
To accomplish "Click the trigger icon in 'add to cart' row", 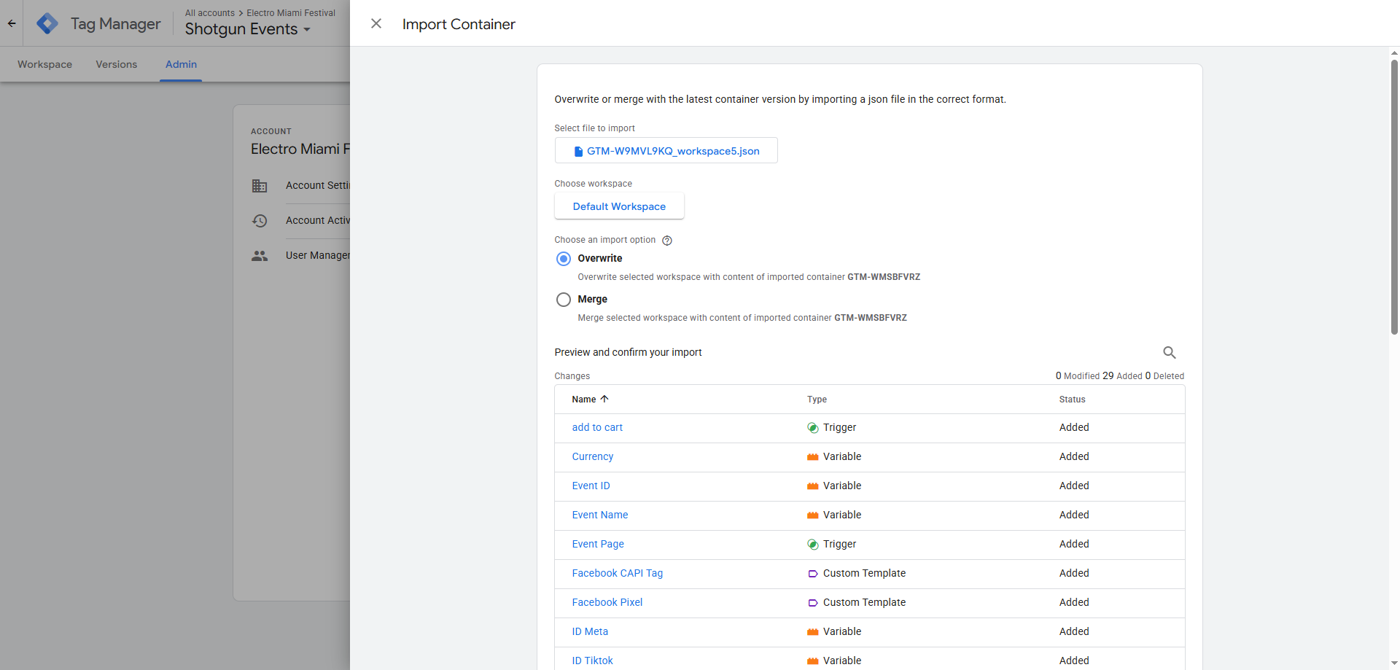I will click(812, 428).
